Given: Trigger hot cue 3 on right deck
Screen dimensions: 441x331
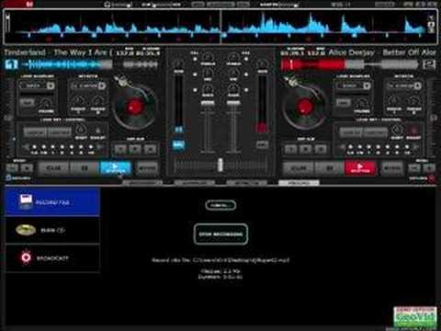Looking at the screenshot, I should coord(321,149).
